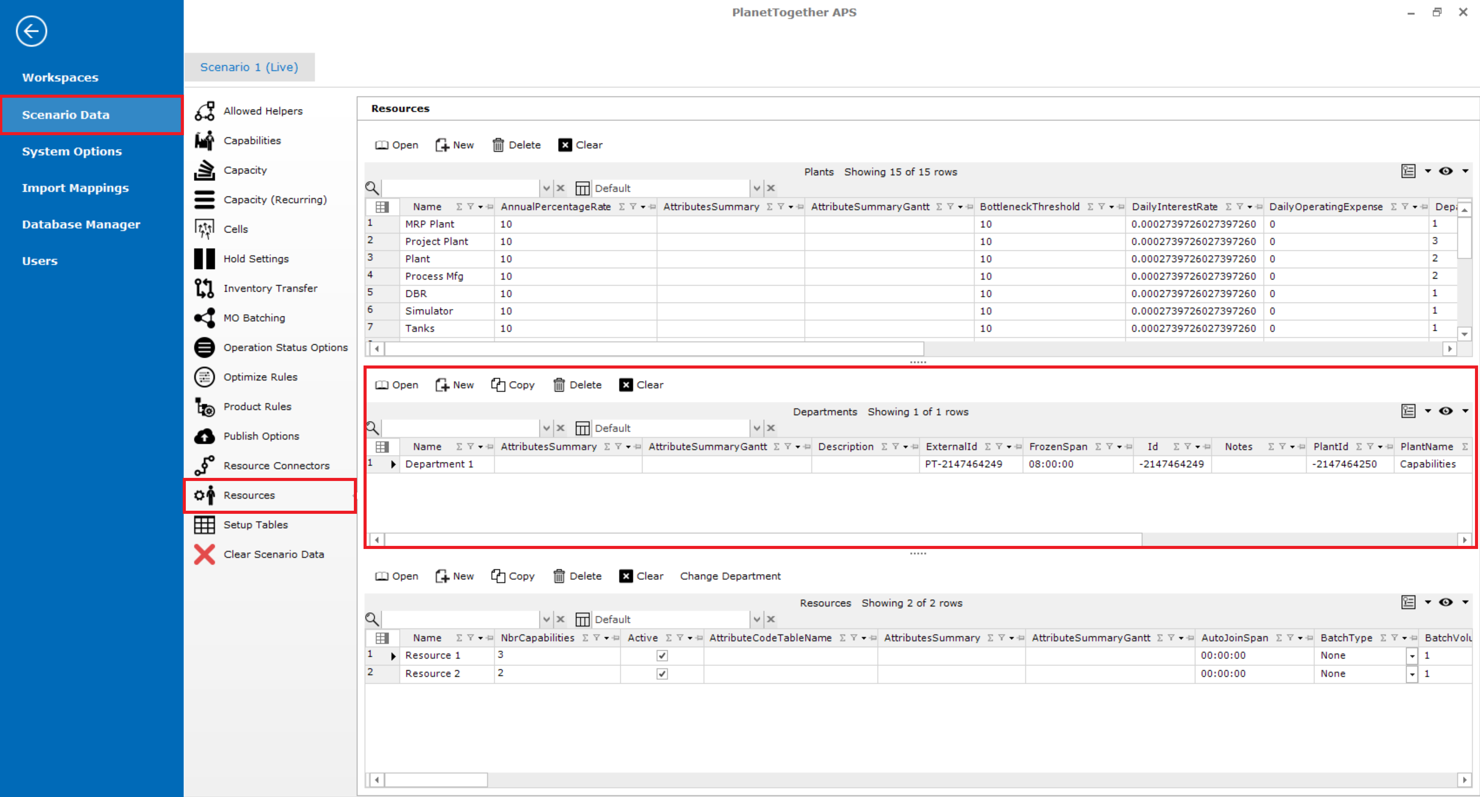Image resolution: width=1480 pixels, height=797 pixels.
Task: Toggle the Departments grid eye visibility icon
Action: [1446, 411]
